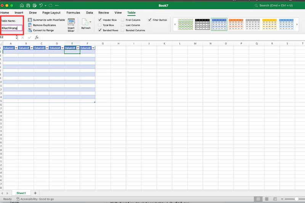Switch to the Review tab

point(103,13)
